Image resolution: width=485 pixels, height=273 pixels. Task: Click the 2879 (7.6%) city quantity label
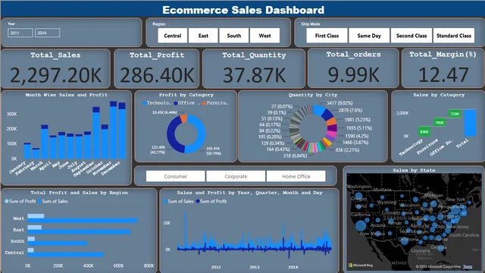(350, 110)
